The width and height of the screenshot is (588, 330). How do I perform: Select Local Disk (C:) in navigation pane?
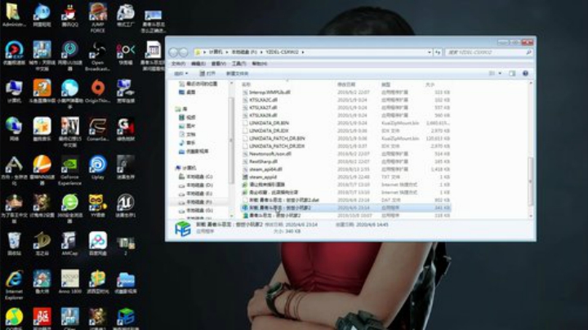tap(197, 176)
